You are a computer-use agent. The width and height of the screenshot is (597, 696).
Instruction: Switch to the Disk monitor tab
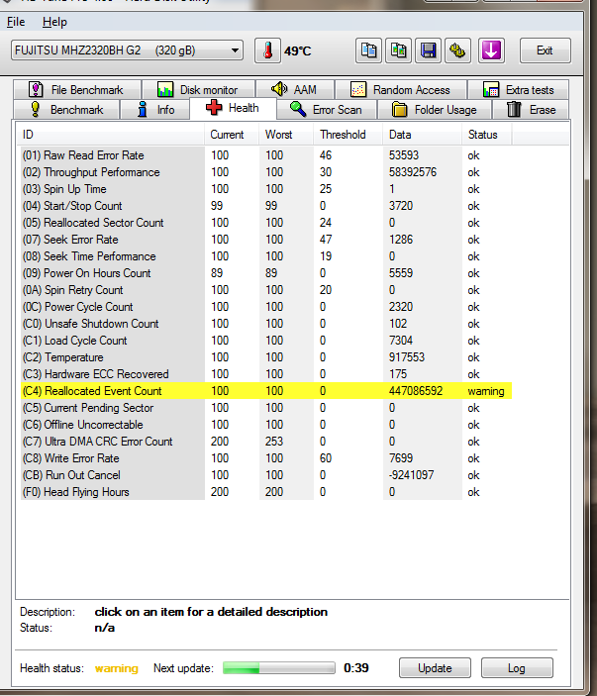(198, 90)
